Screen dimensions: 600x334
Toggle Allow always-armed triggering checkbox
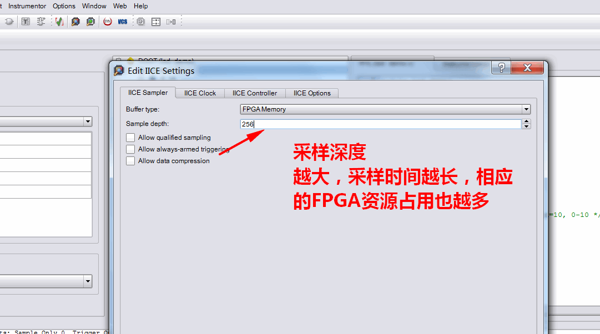tap(130, 149)
